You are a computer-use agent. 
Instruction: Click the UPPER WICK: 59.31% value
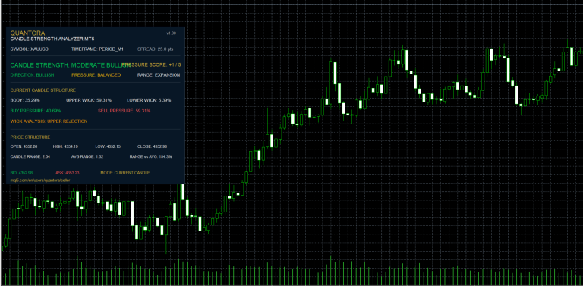[x=89, y=100]
